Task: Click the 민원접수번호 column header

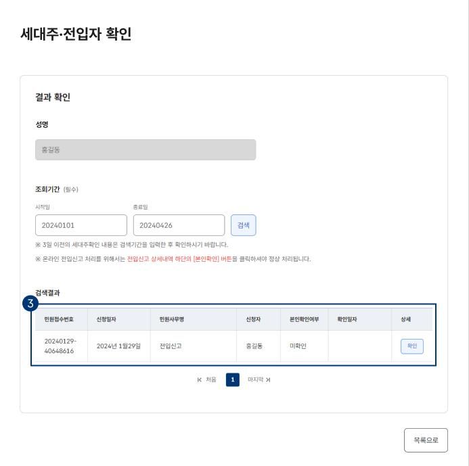Action: [x=59, y=319]
